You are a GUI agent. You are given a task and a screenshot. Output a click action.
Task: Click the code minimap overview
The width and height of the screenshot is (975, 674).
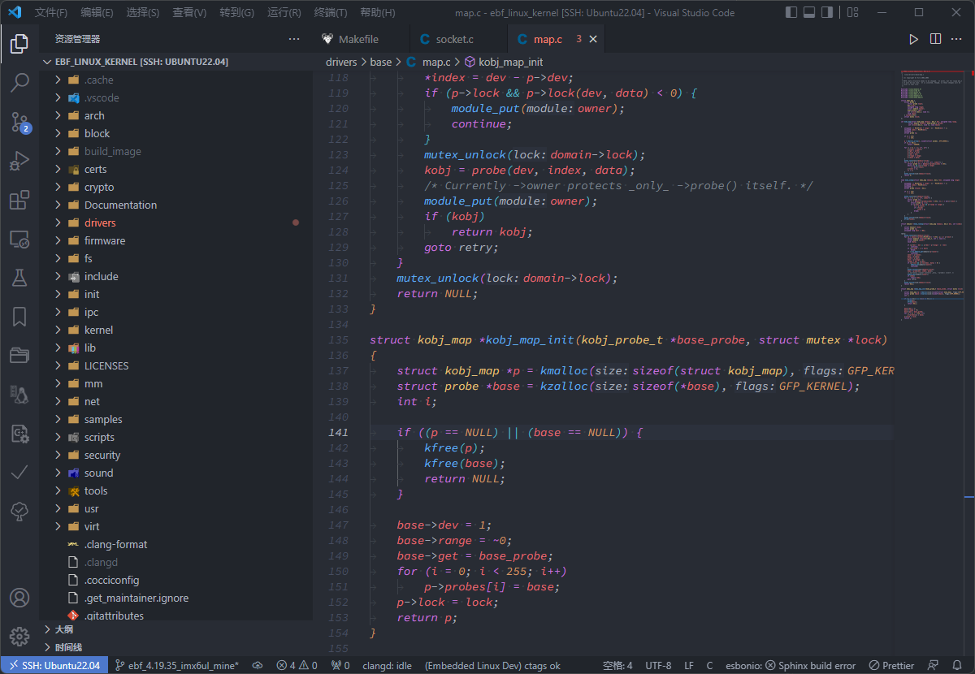coord(931,195)
